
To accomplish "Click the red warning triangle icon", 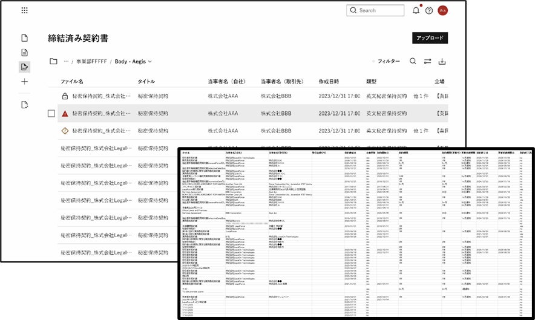I will pos(65,114).
